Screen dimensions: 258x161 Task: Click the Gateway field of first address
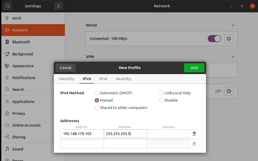click(168, 134)
